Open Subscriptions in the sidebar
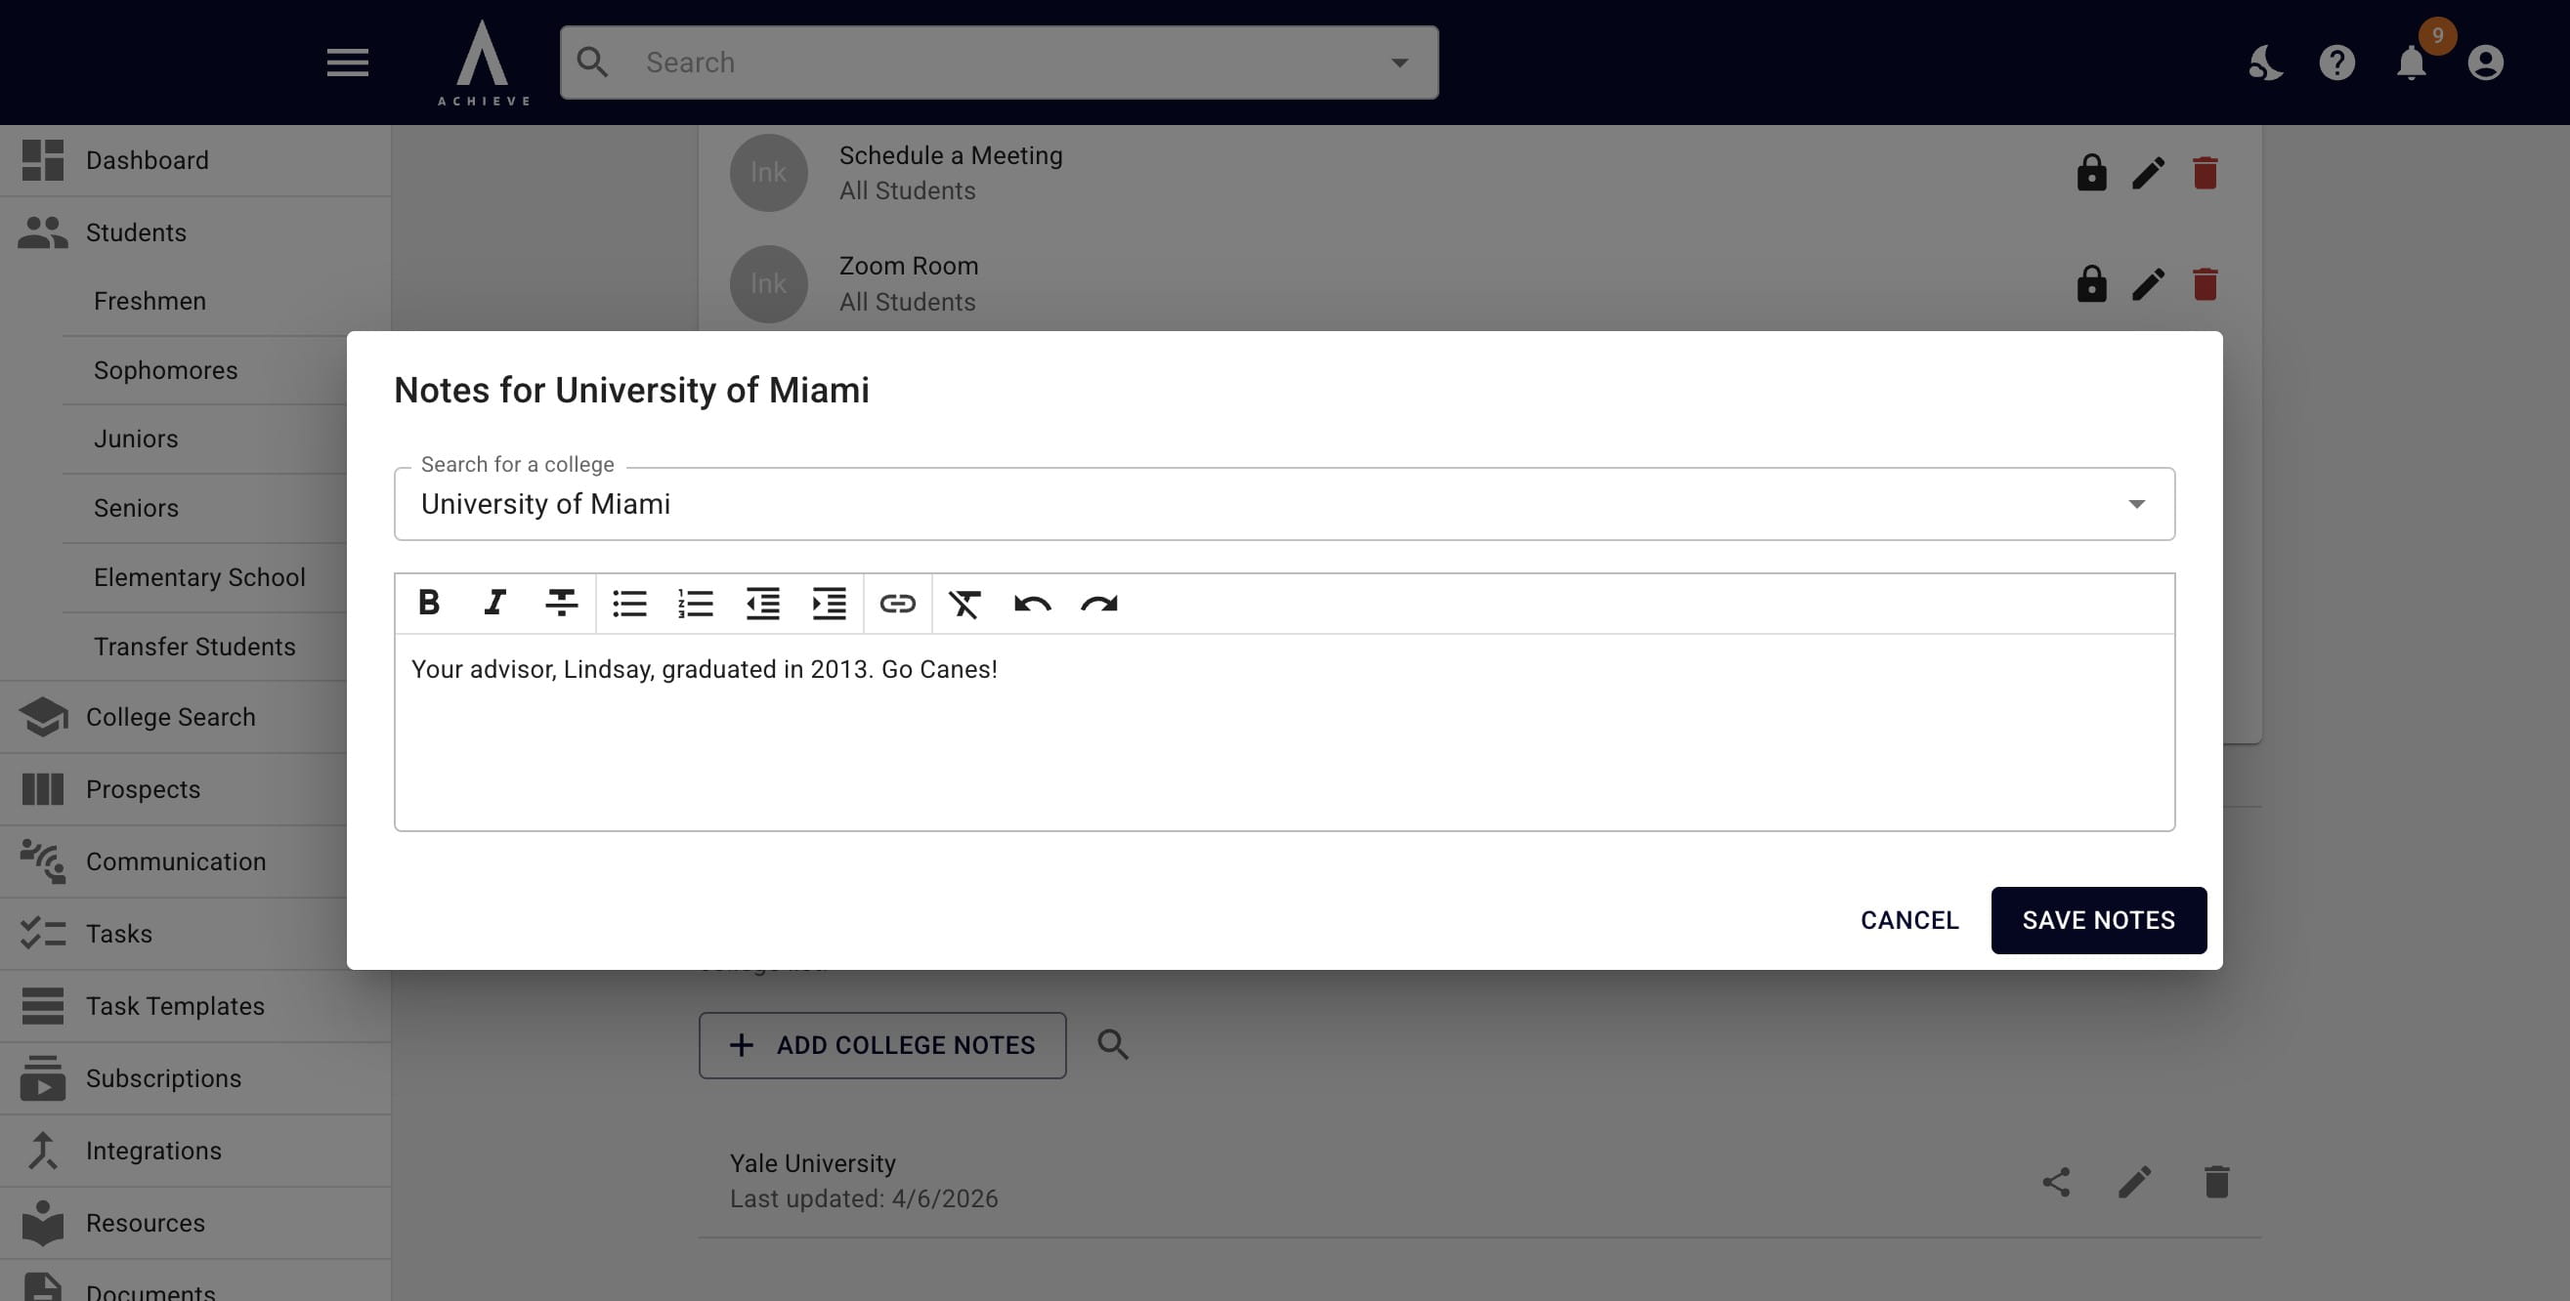2570x1301 pixels. click(x=195, y=1078)
